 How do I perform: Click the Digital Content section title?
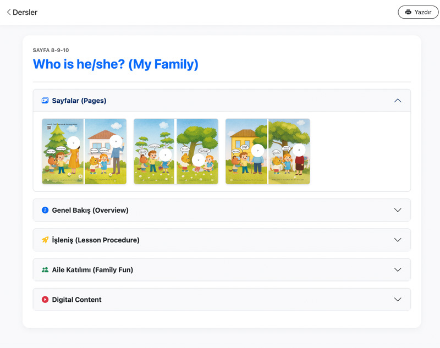[76, 300]
